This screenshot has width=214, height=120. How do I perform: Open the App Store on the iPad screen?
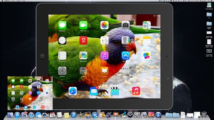(x=126, y=56)
